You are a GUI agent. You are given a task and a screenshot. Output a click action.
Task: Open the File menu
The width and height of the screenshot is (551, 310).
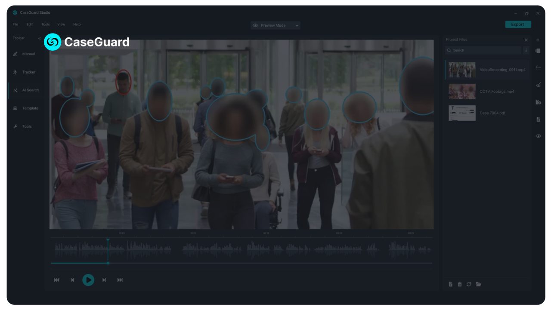pos(15,24)
